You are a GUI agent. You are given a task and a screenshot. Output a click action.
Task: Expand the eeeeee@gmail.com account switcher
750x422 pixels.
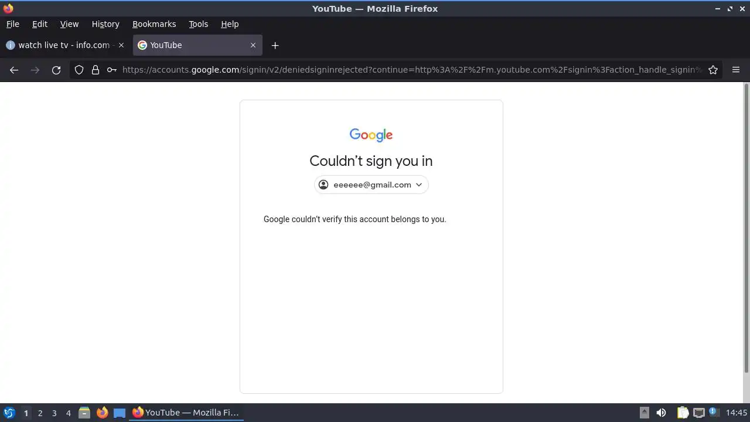(x=371, y=185)
